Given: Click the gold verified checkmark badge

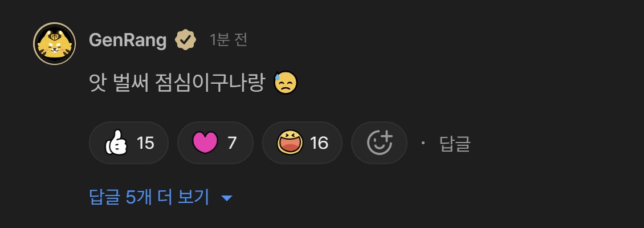Looking at the screenshot, I should point(186,40).
